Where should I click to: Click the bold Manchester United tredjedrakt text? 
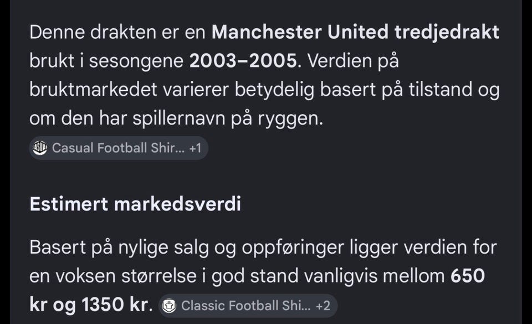355,32
